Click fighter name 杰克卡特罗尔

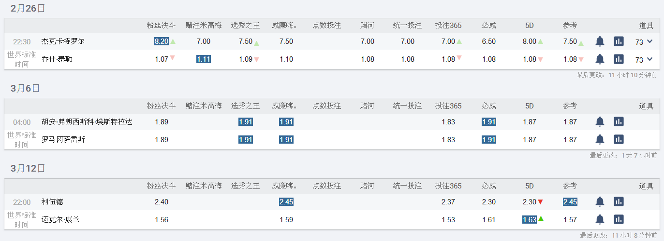(63, 41)
